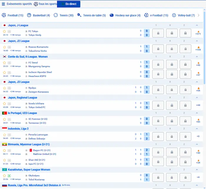Open the Tous les sports tab
The image size is (206, 189).
pos(45,4)
